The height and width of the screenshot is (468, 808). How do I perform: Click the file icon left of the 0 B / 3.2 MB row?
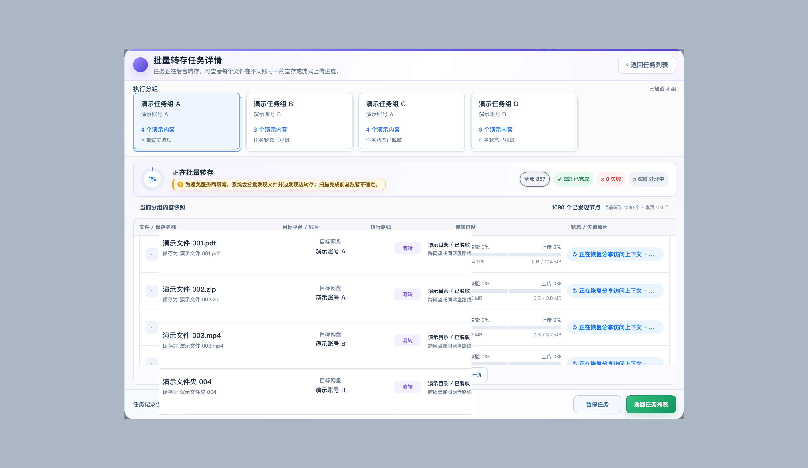click(152, 327)
